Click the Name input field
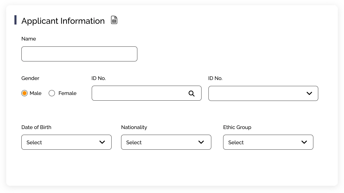This screenshot has height=193, width=344. click(x=79, y=54)
